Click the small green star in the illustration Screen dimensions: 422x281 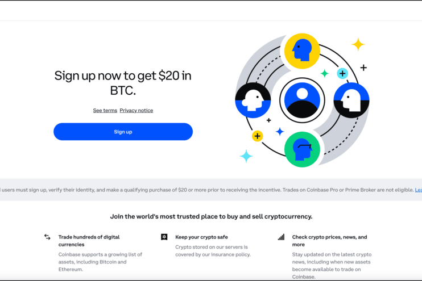[x=325, y=73]
